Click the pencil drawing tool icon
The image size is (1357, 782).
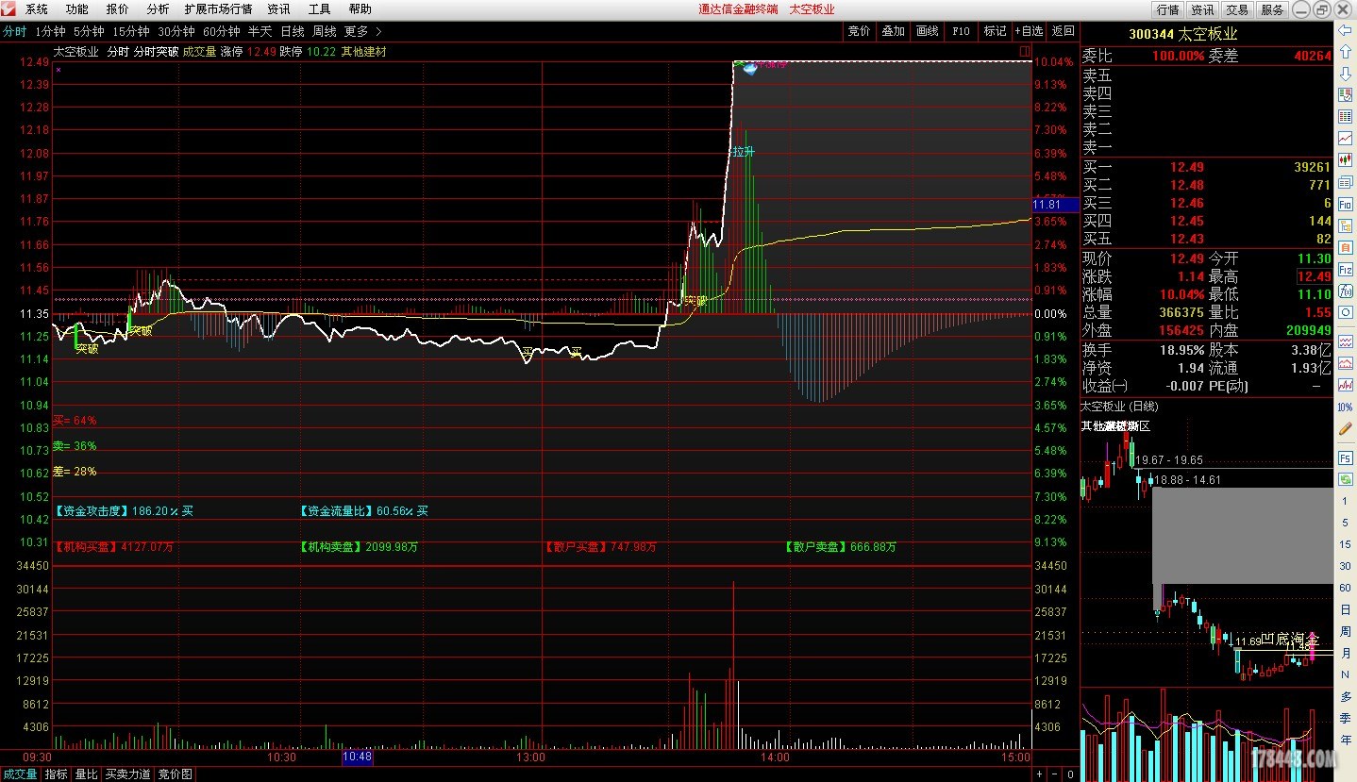1345,428
